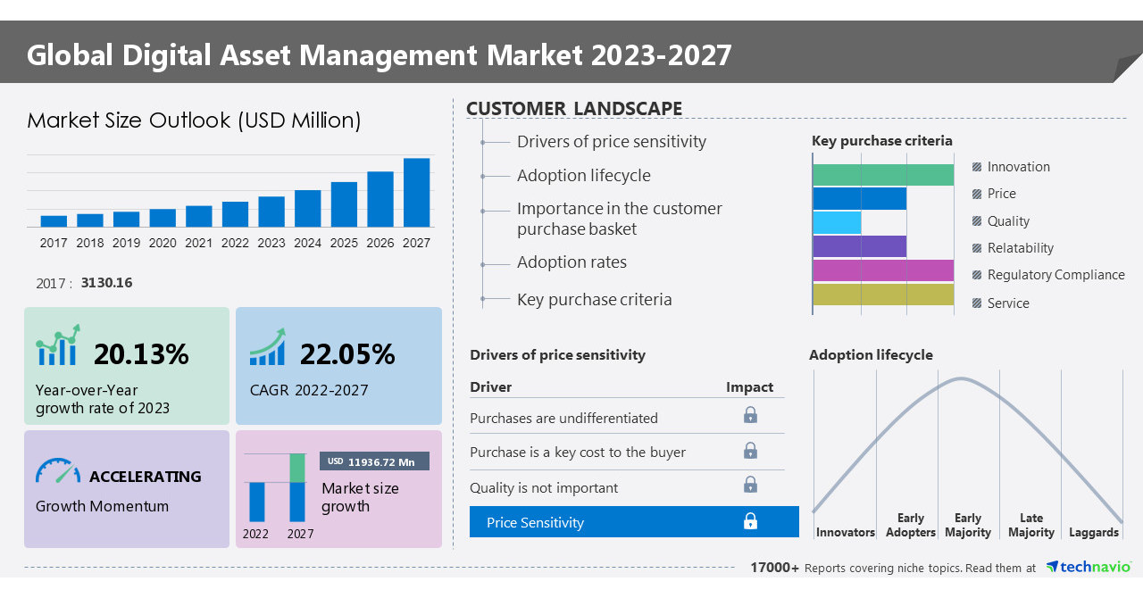Click the Technavio logo at the bottom right
This screenshot has height=598, width=1143.
(1089, 566)
